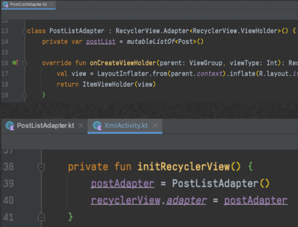Click line number 13 in the gutter
The height and width of the screenshot is (227, 298).
pyautogui.click(x=5, y=31)
